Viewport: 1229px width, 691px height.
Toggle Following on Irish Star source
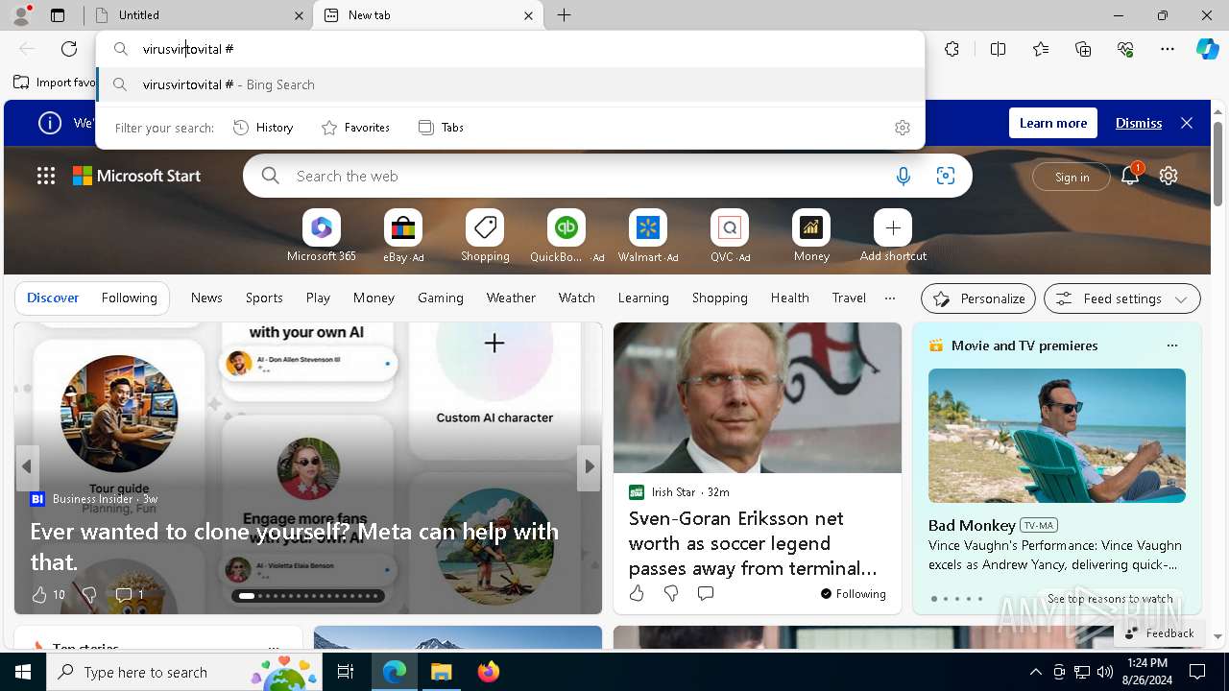[x=854, y=594]
